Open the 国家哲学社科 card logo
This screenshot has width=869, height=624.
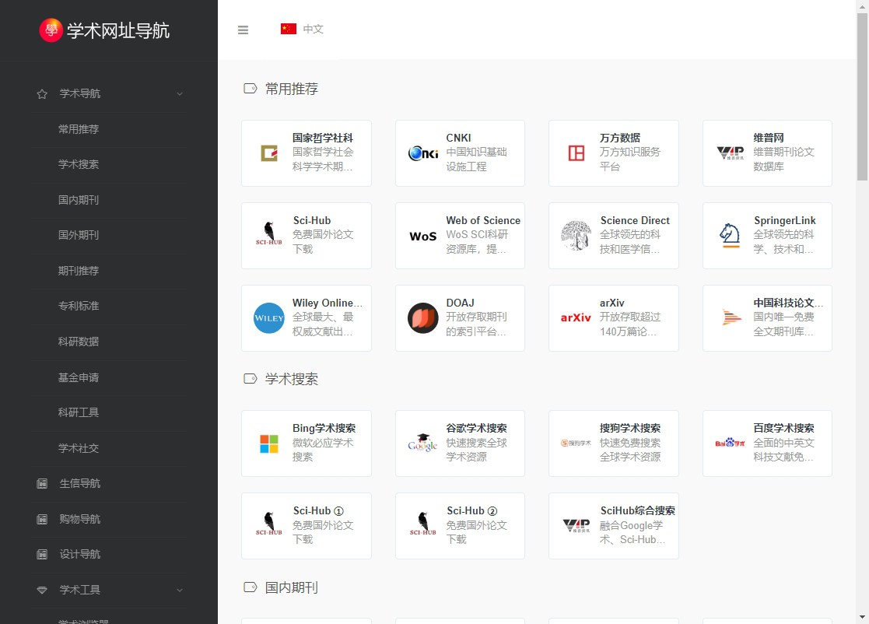click(x=269, y=153)
